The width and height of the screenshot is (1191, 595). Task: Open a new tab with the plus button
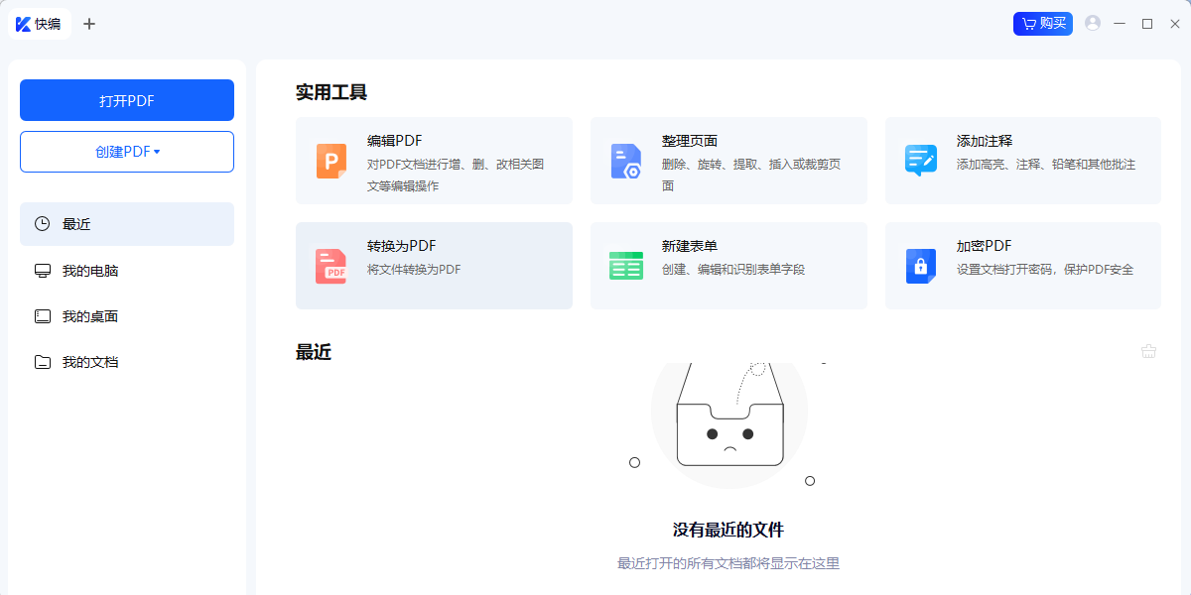[x=89, y=23]
